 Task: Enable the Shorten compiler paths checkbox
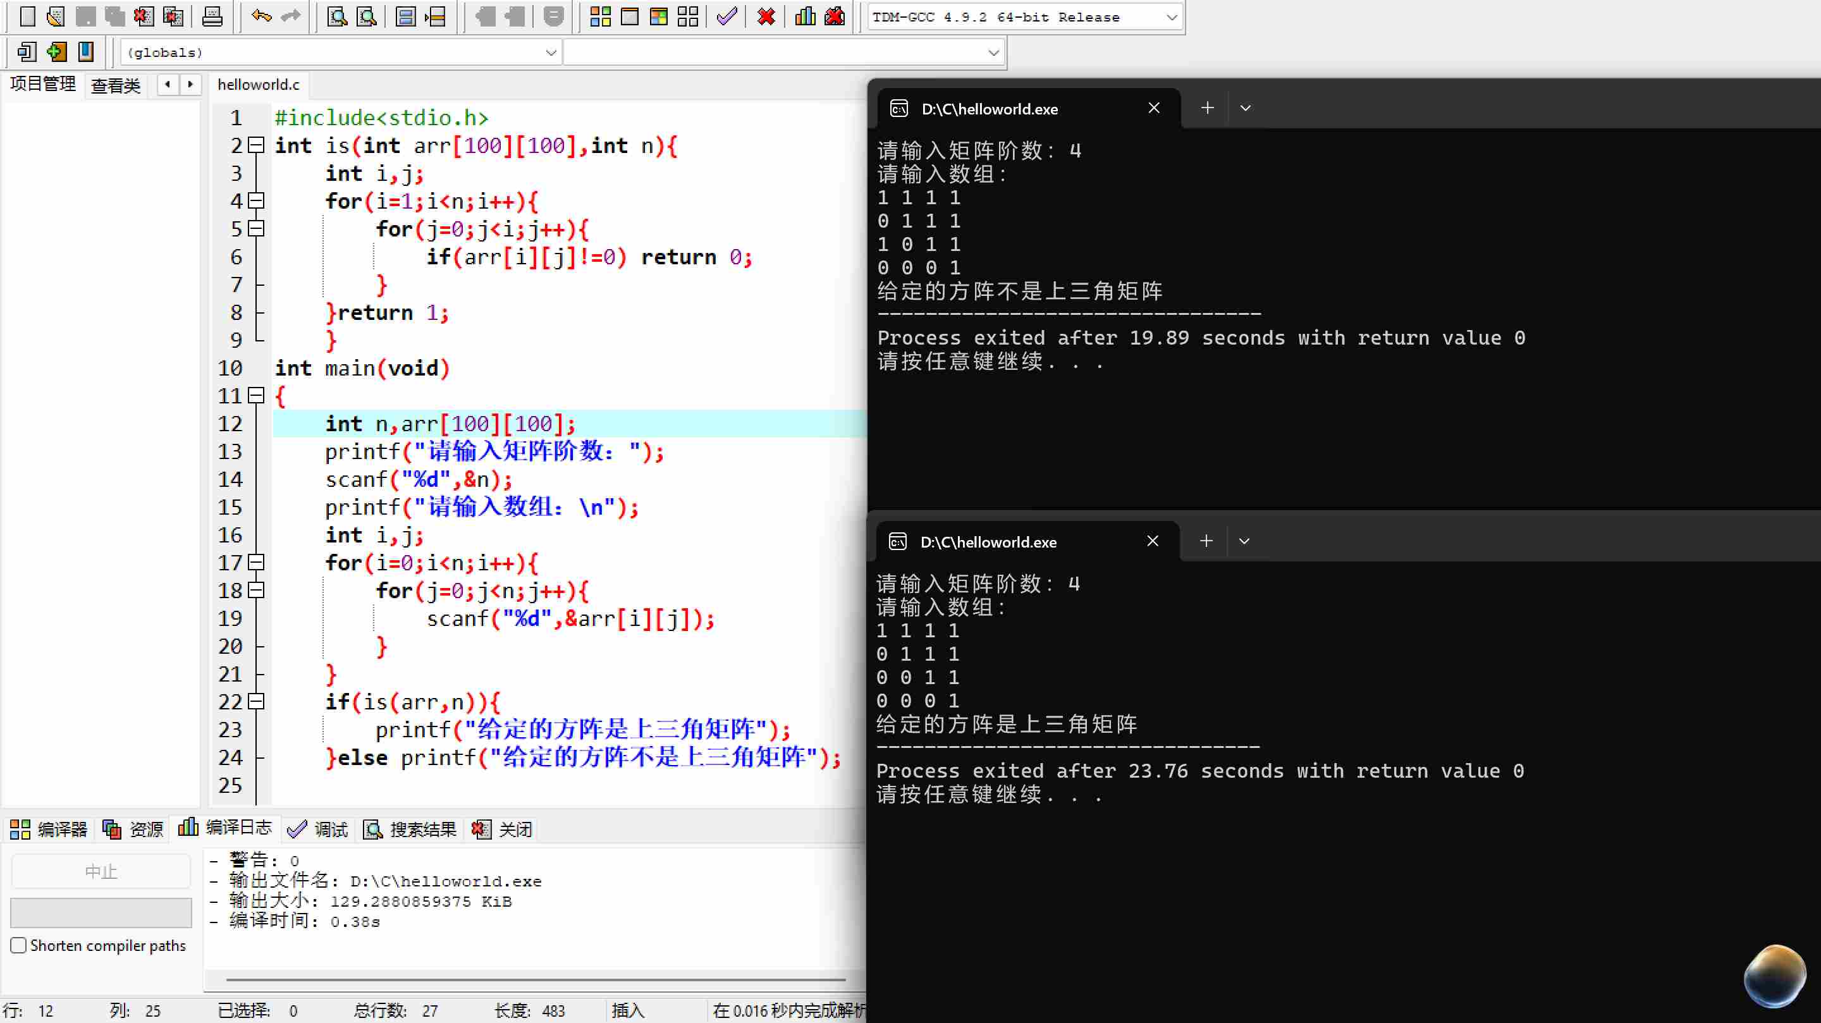pos(19,945)
